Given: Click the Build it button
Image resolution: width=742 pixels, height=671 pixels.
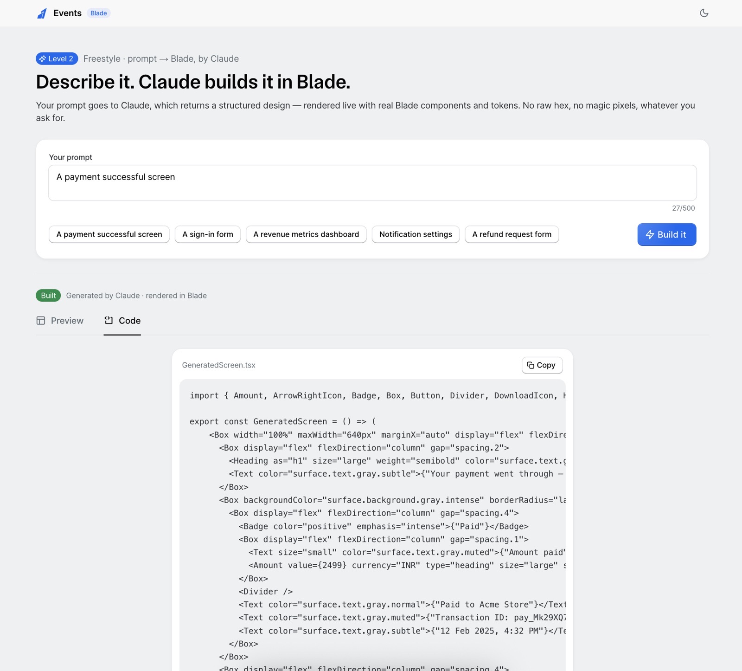Looking at the screenshot, I should tap(666, 234).
